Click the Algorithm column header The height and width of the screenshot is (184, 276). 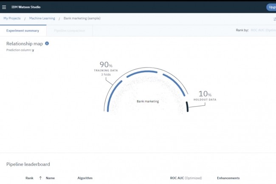click(85, 178)
